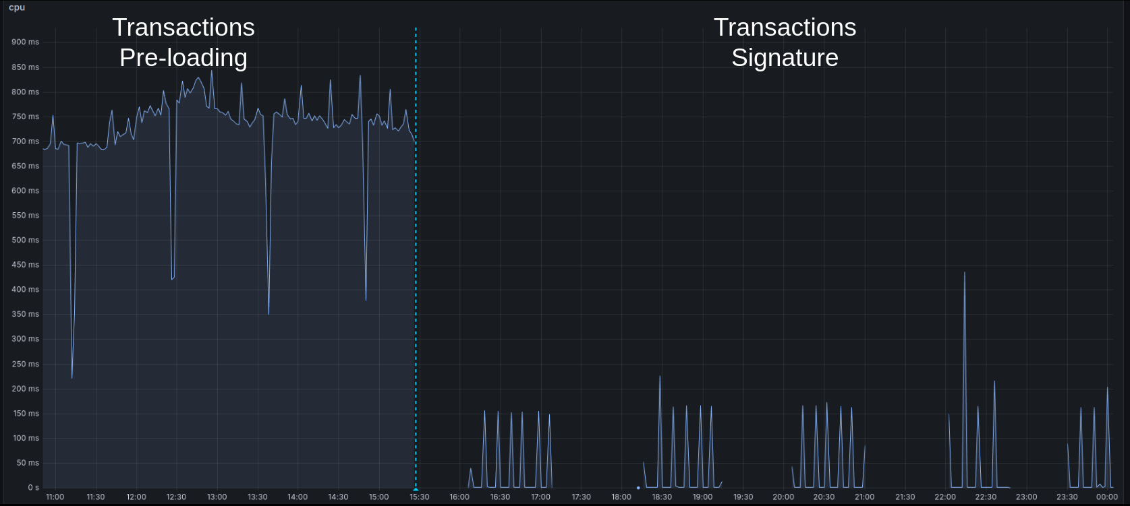Click the 22:00 time axis label

click(x=945, y=497)
